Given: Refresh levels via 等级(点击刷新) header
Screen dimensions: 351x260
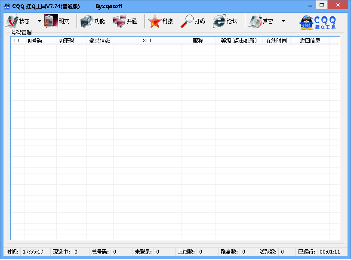Looking at the screenshot, I should coord(239,40).
